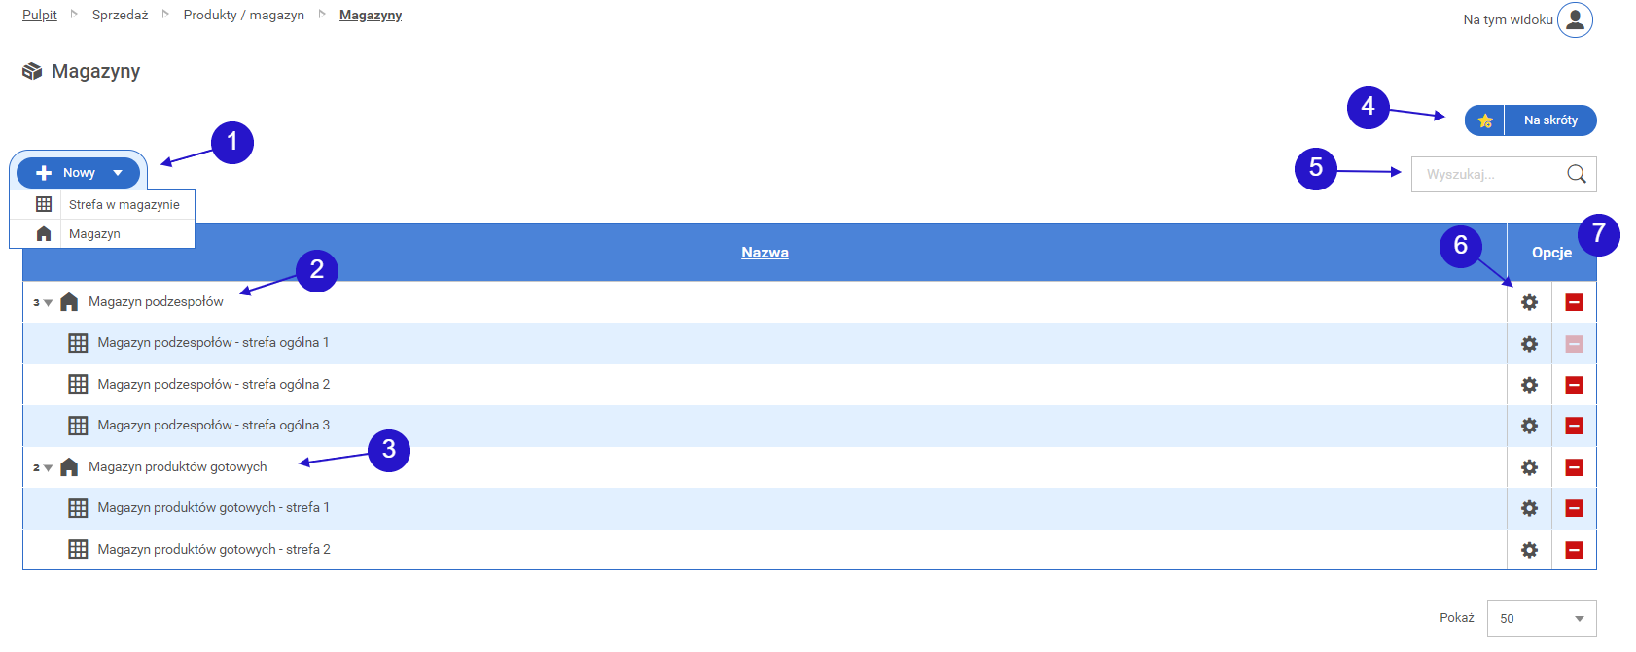The height and width of the screenshot is (652, 1636).
Task: Open settings for Magazyn produktów gotowych - strefa 2
Action: point(1529,550)
